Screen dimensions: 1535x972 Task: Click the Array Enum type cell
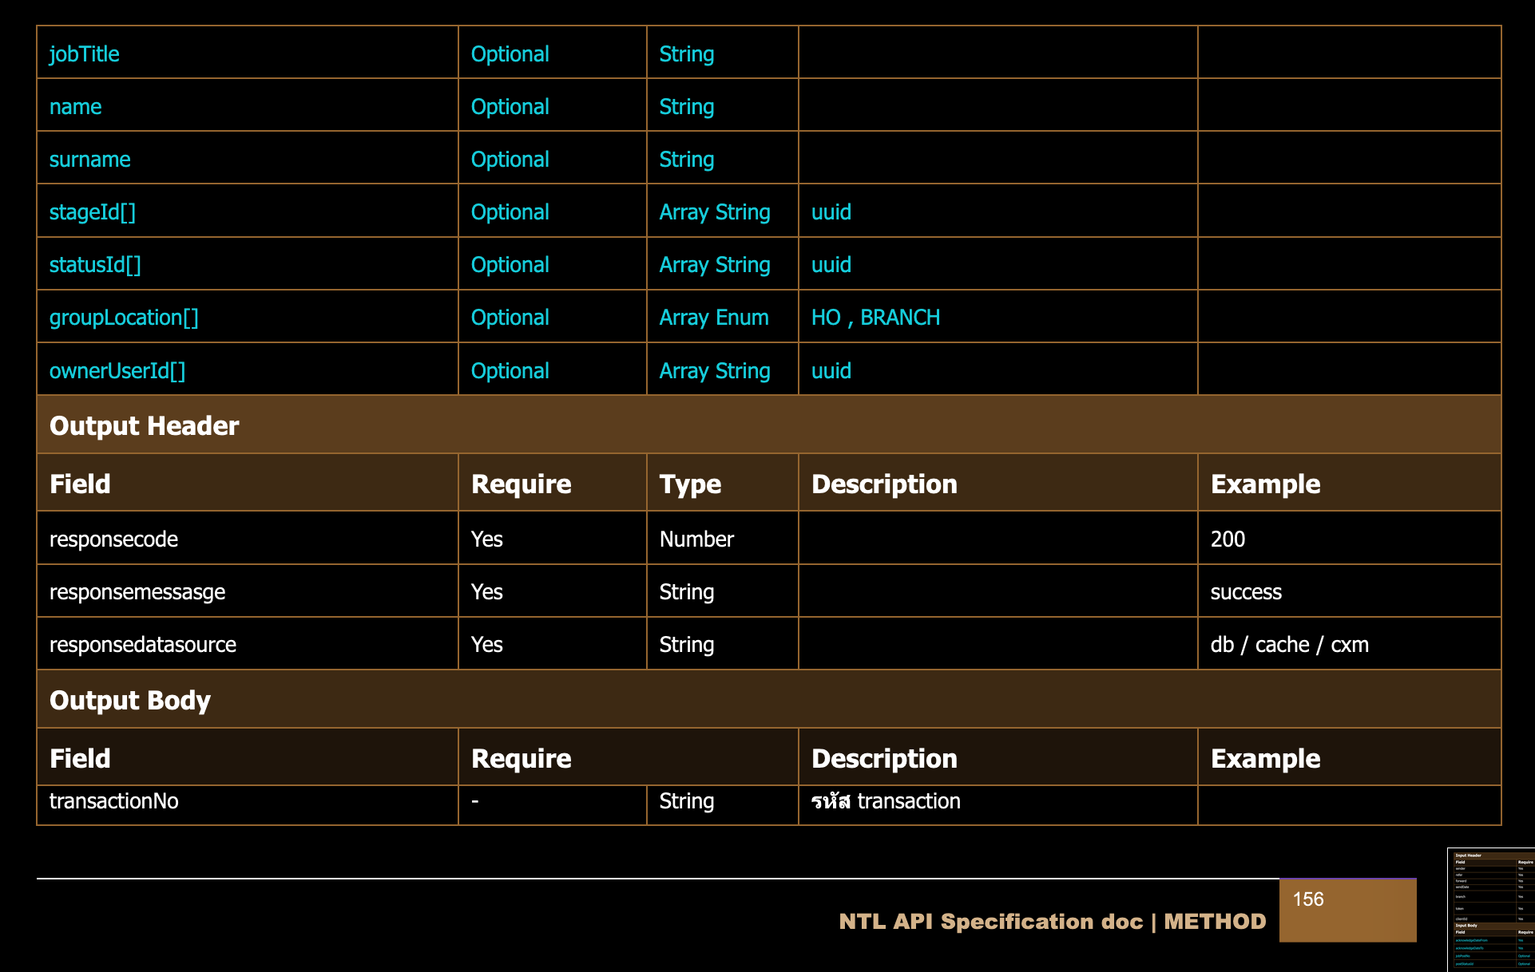click(x=714, y=318)
